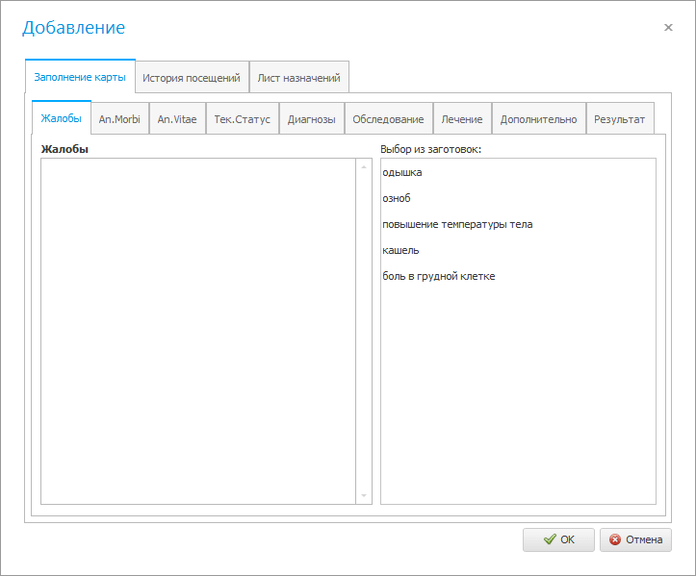
Task: Click the scroll down arrow of Жалобы field
Action: [x=364, y=496]
